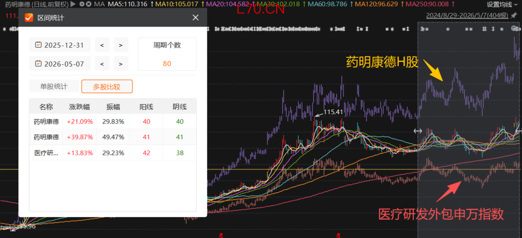
Task: Step the end date forward with >
Action: click(121, 64)
